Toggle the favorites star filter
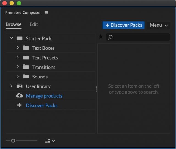The width and height of the screenshot is (176, 149). point(101,37)
